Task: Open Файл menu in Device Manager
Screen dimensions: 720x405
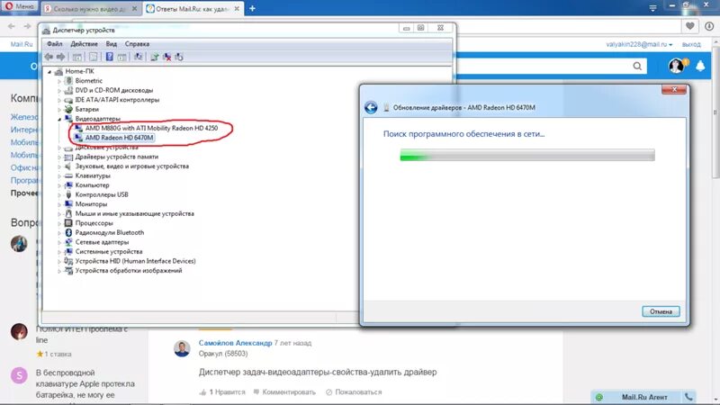Action: click(55, 44)
